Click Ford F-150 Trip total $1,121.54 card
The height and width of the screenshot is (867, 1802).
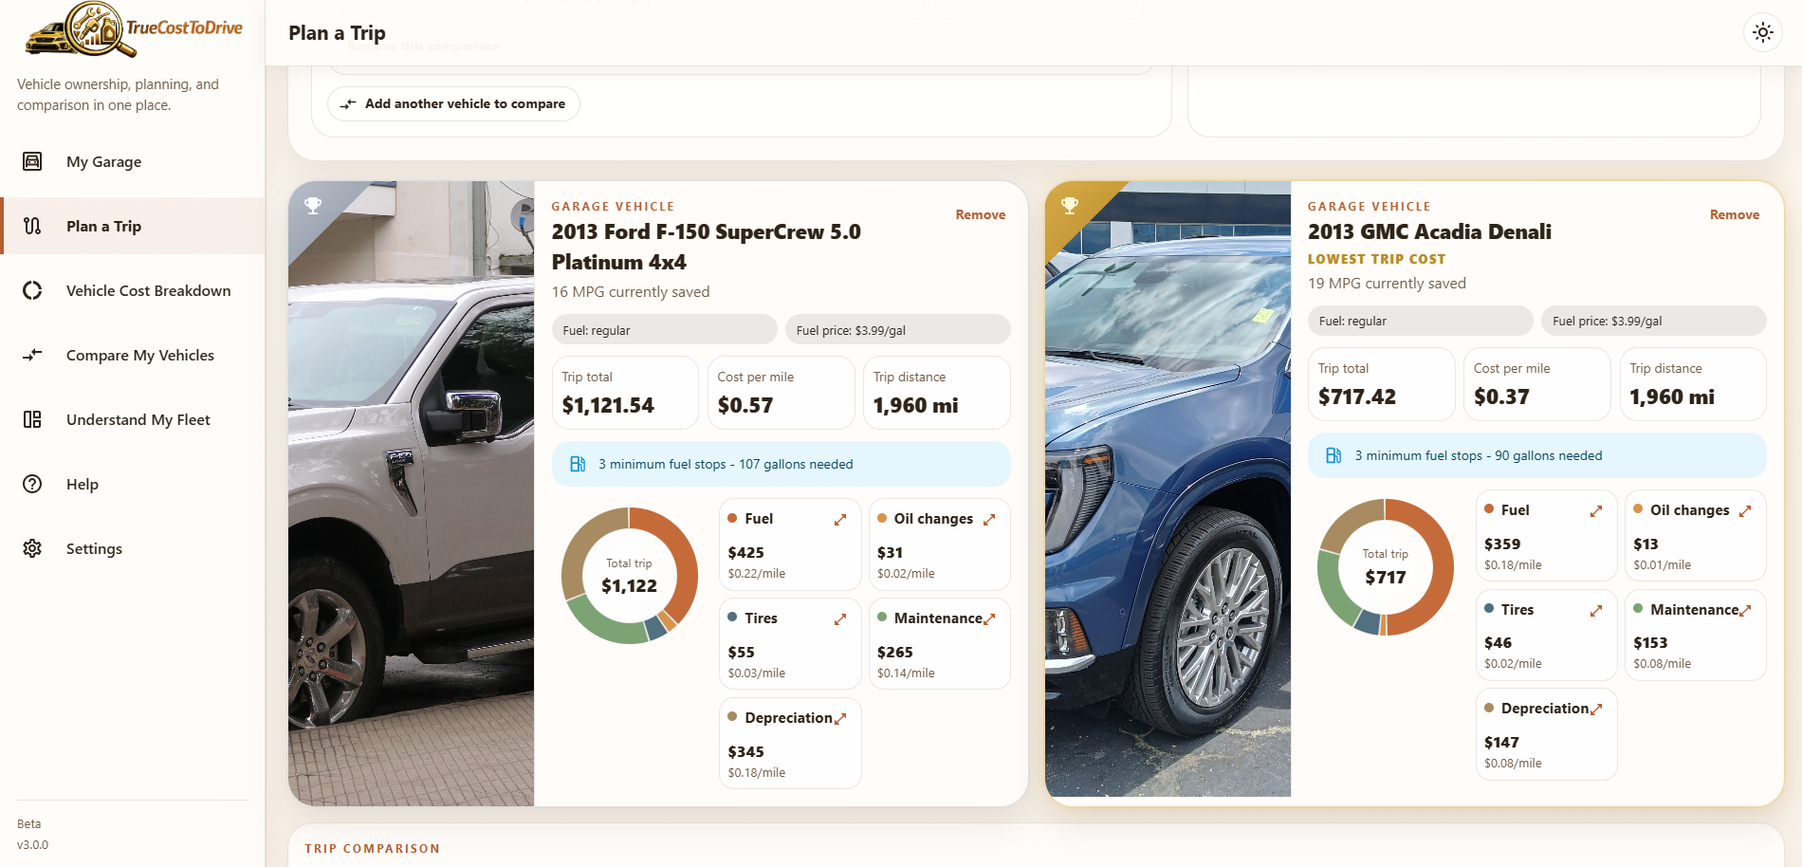click(x=625, y=393)
